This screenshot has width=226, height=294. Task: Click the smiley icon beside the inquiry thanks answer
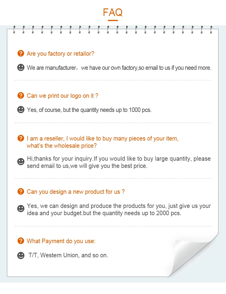(x=21, y=162)
